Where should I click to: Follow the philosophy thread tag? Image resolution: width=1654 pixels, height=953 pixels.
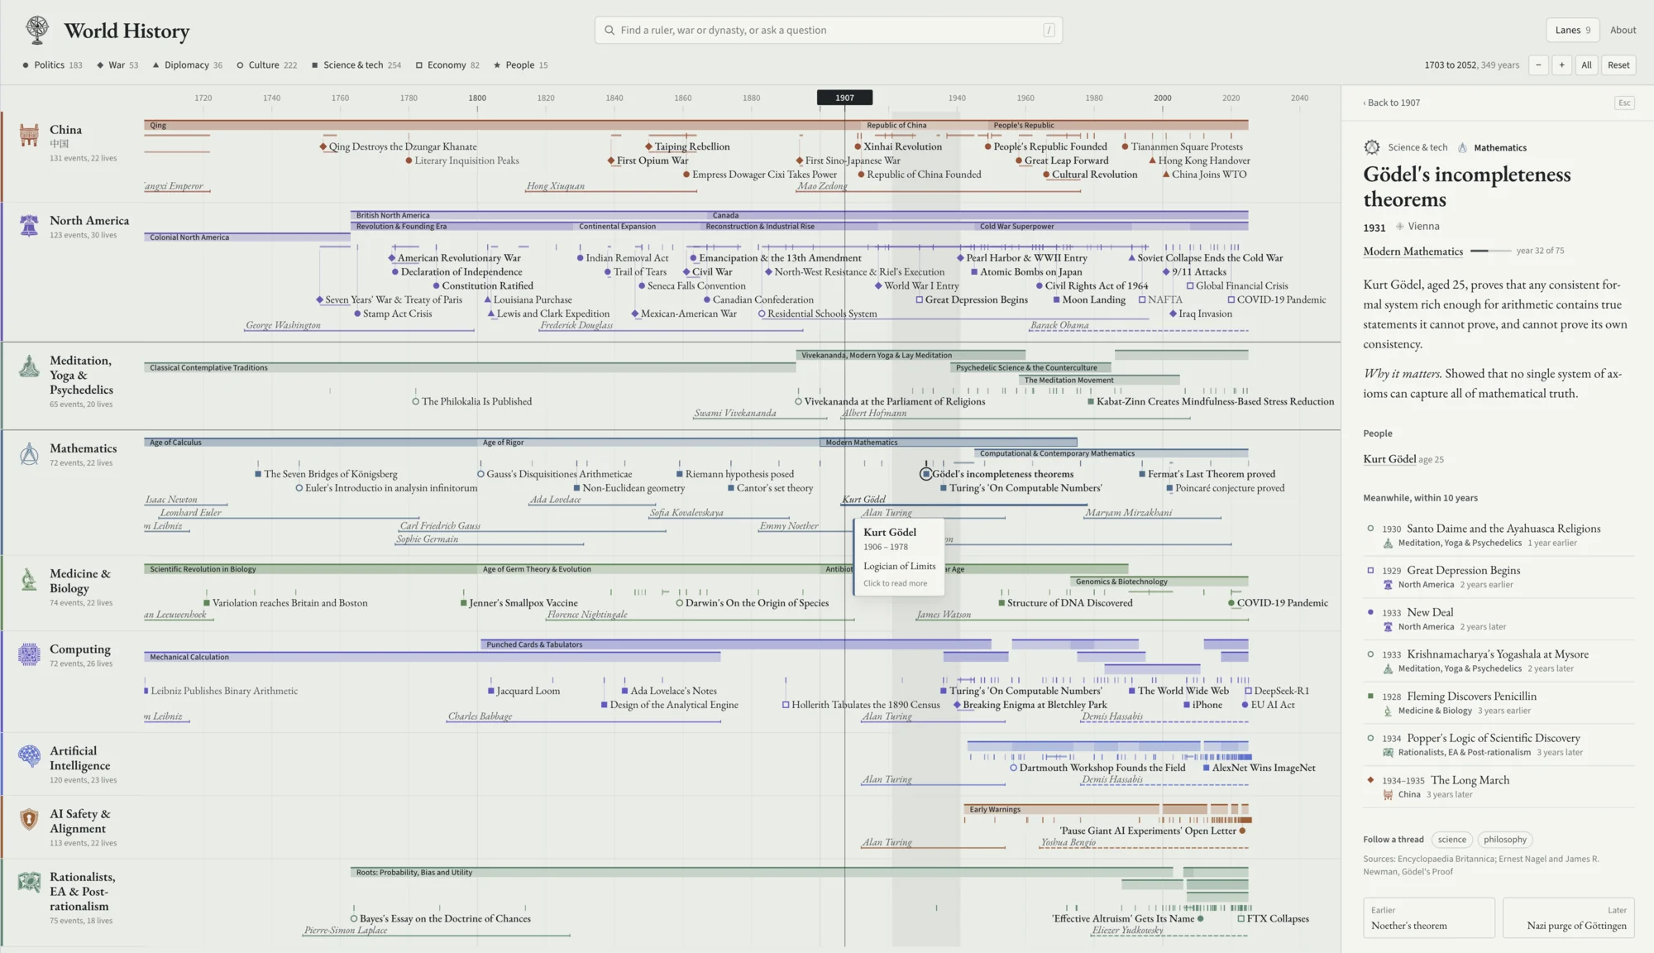pyautogui.click(x=1505, y=840)
